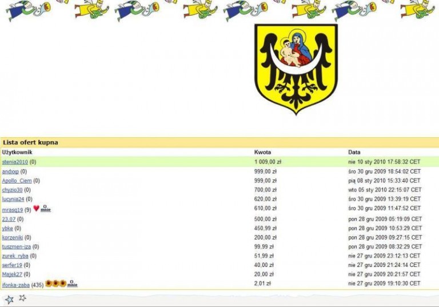Select the amount '200,00 zł'

265,237
